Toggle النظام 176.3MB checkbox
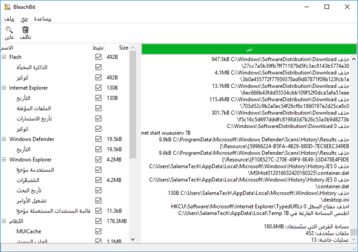The image size is (358, 252). click(98, 221)
